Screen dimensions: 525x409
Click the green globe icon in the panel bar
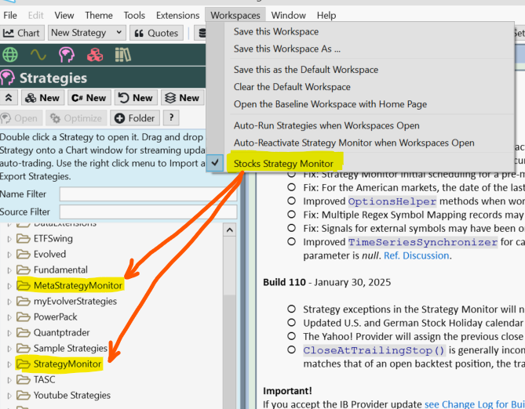pos(10,55)
